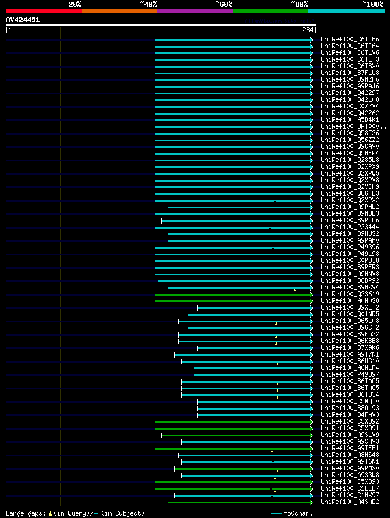390x518 pixels.
Task: Click the alignment bar for UniRef100_Q0INR5
Action: pyautogui.click(x=249, y=314)
